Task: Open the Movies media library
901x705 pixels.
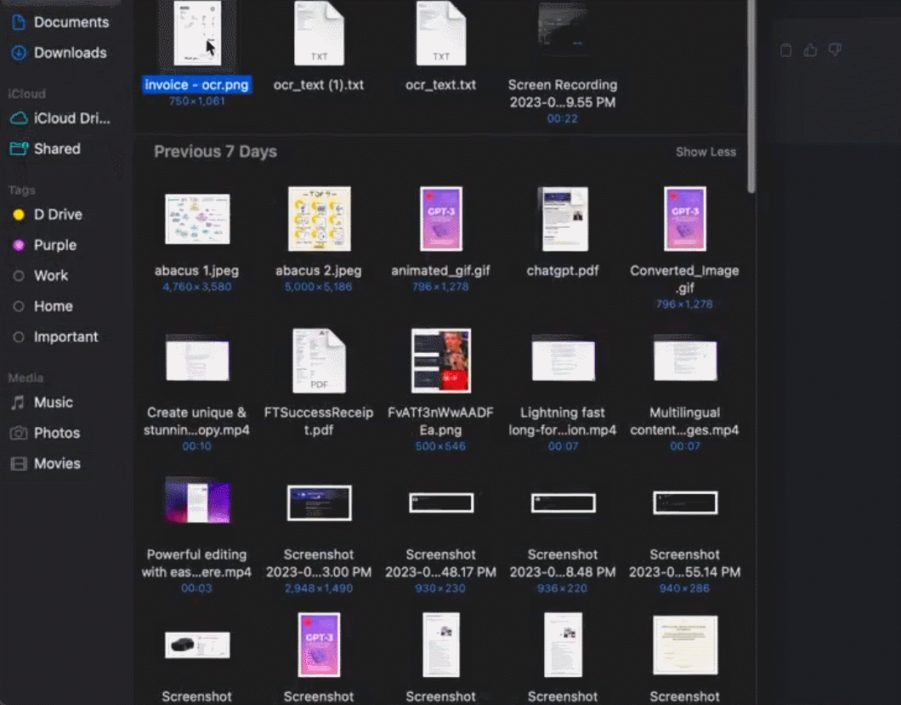Action: (56, 463)
